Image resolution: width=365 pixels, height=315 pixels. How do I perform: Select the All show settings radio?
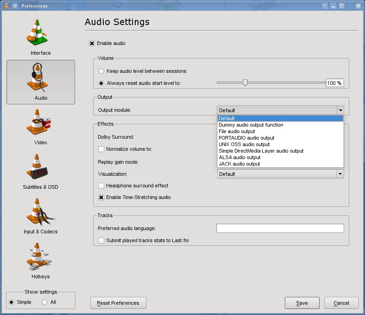tap(44, 302)
